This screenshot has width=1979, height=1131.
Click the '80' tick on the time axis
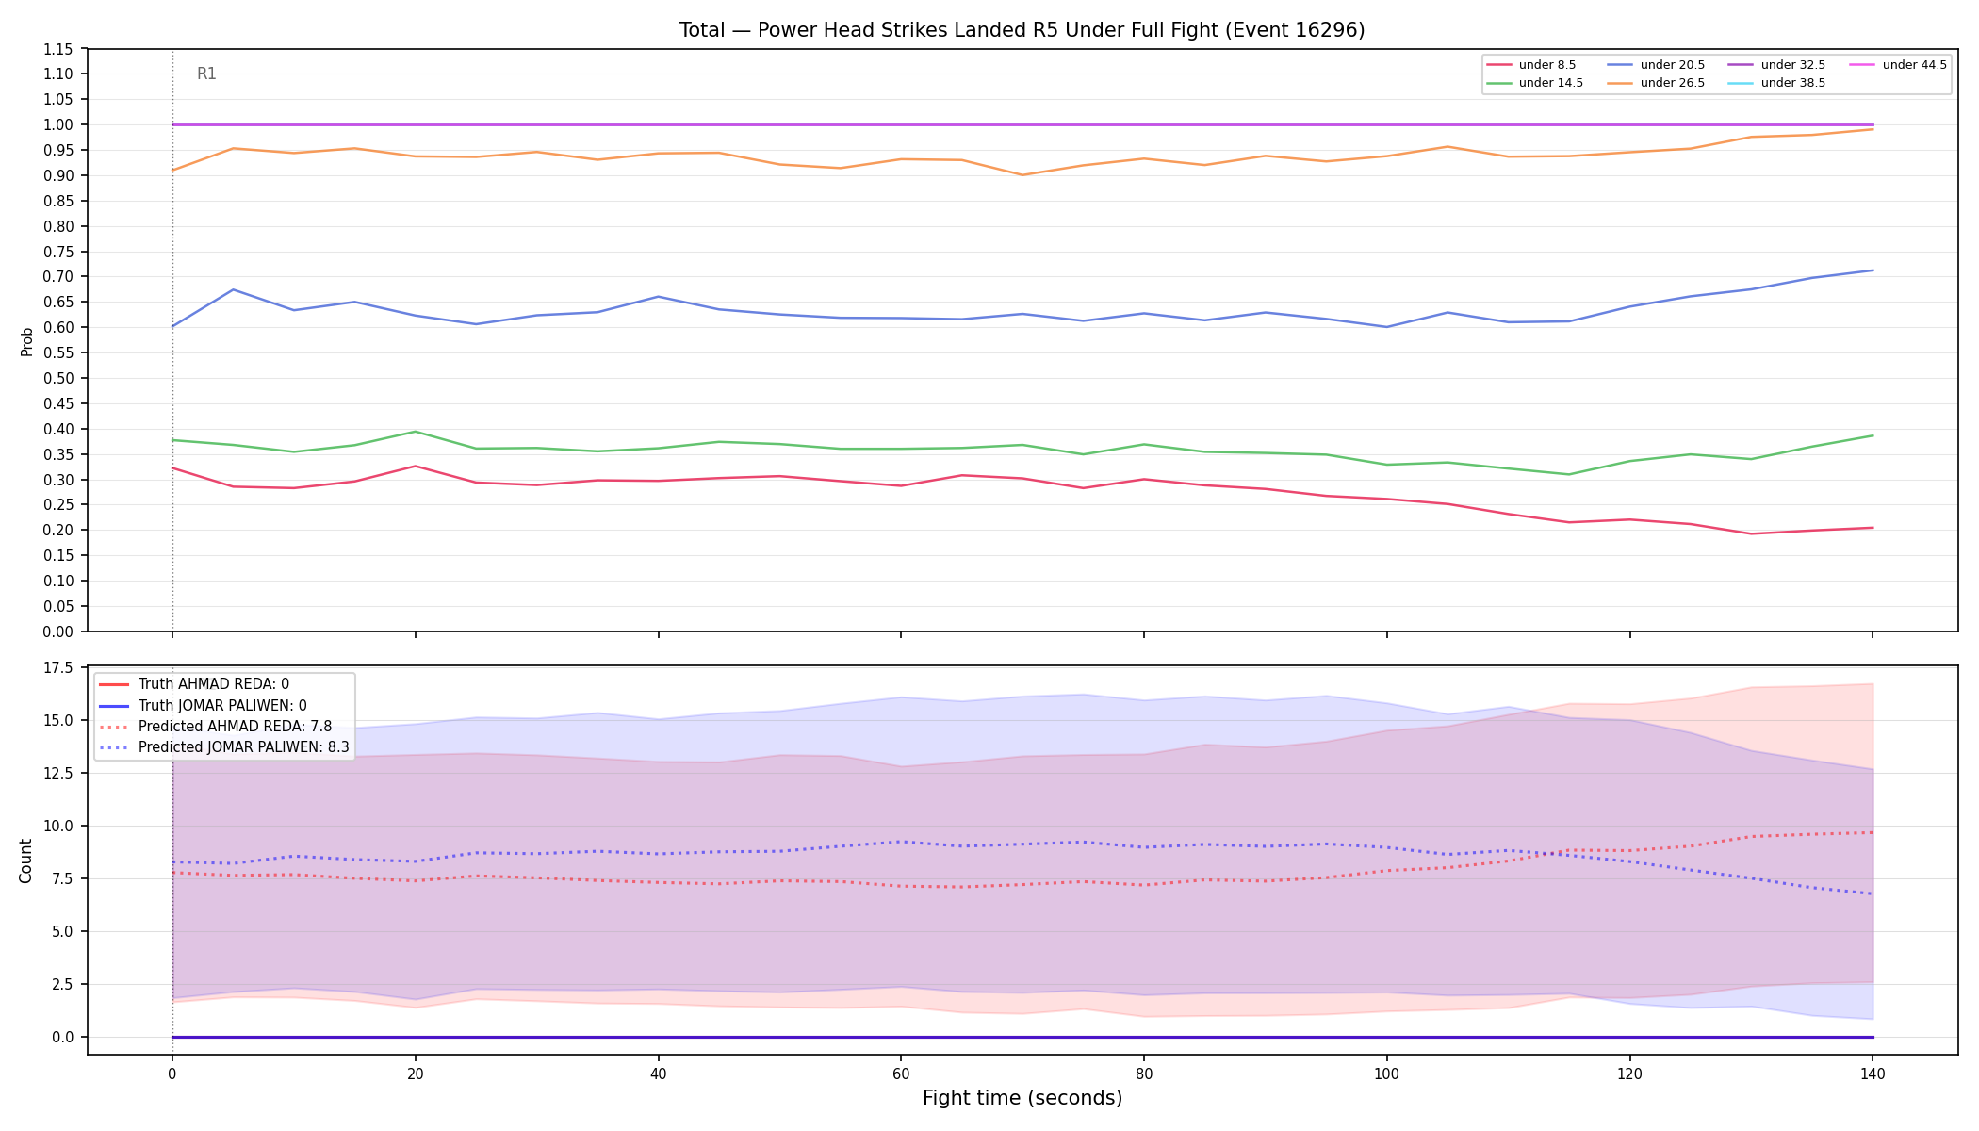tap(1143, 1073)
